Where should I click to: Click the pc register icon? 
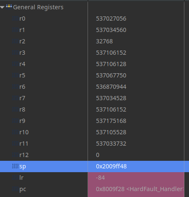pyautogui.click(x=15, y=189)
